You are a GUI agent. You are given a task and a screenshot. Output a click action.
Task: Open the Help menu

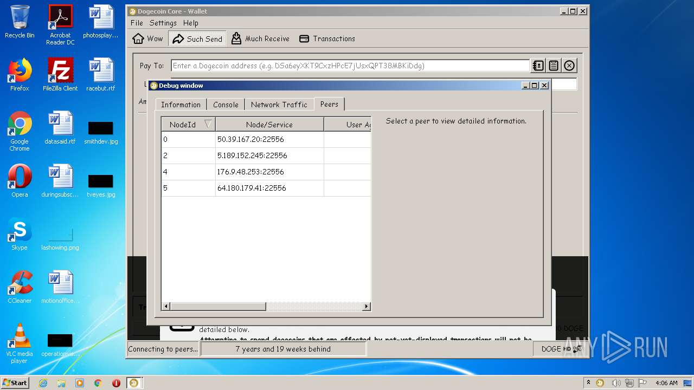click(190, 23)
